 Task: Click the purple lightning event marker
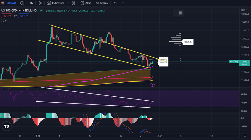tap(152, 85)
